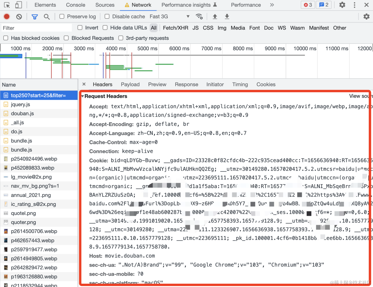Filter requests by CSS type
This screenshot has width=373, height=287.
point(208,28)
